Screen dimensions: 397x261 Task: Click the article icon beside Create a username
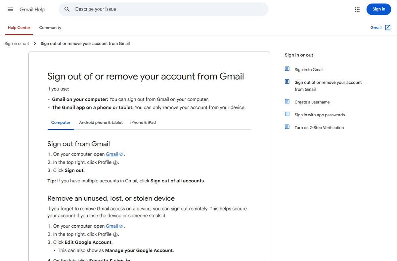click(x=287, y=101)
